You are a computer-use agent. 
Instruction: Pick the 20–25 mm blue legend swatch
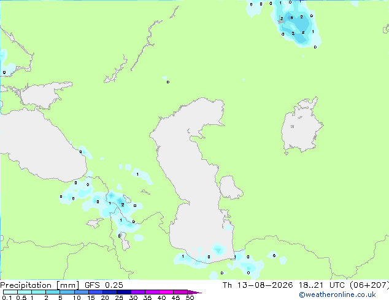[x=110, y=292]
